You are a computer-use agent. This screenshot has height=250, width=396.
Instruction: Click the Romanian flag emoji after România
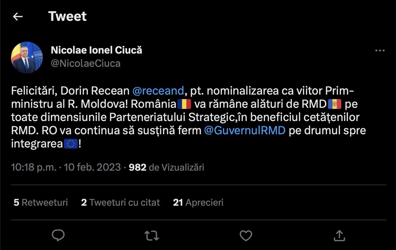(x=184, y=104)
